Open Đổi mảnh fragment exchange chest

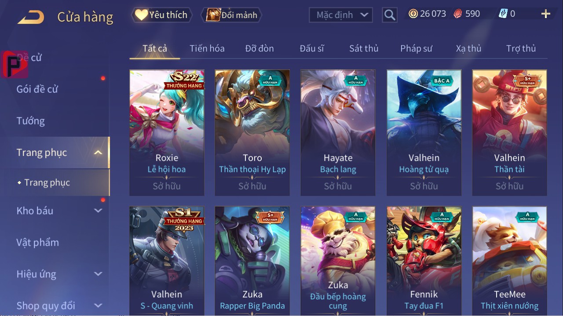point(231,15)
